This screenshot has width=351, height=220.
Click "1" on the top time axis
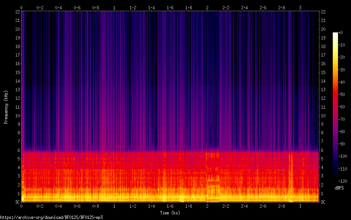pos(114,8)
